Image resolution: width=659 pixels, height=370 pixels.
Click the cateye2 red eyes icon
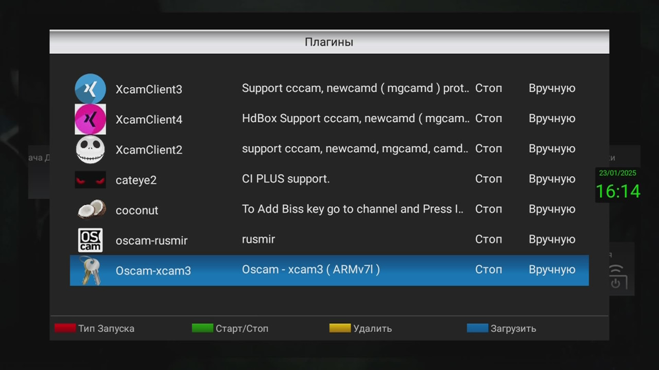point(90,180)
